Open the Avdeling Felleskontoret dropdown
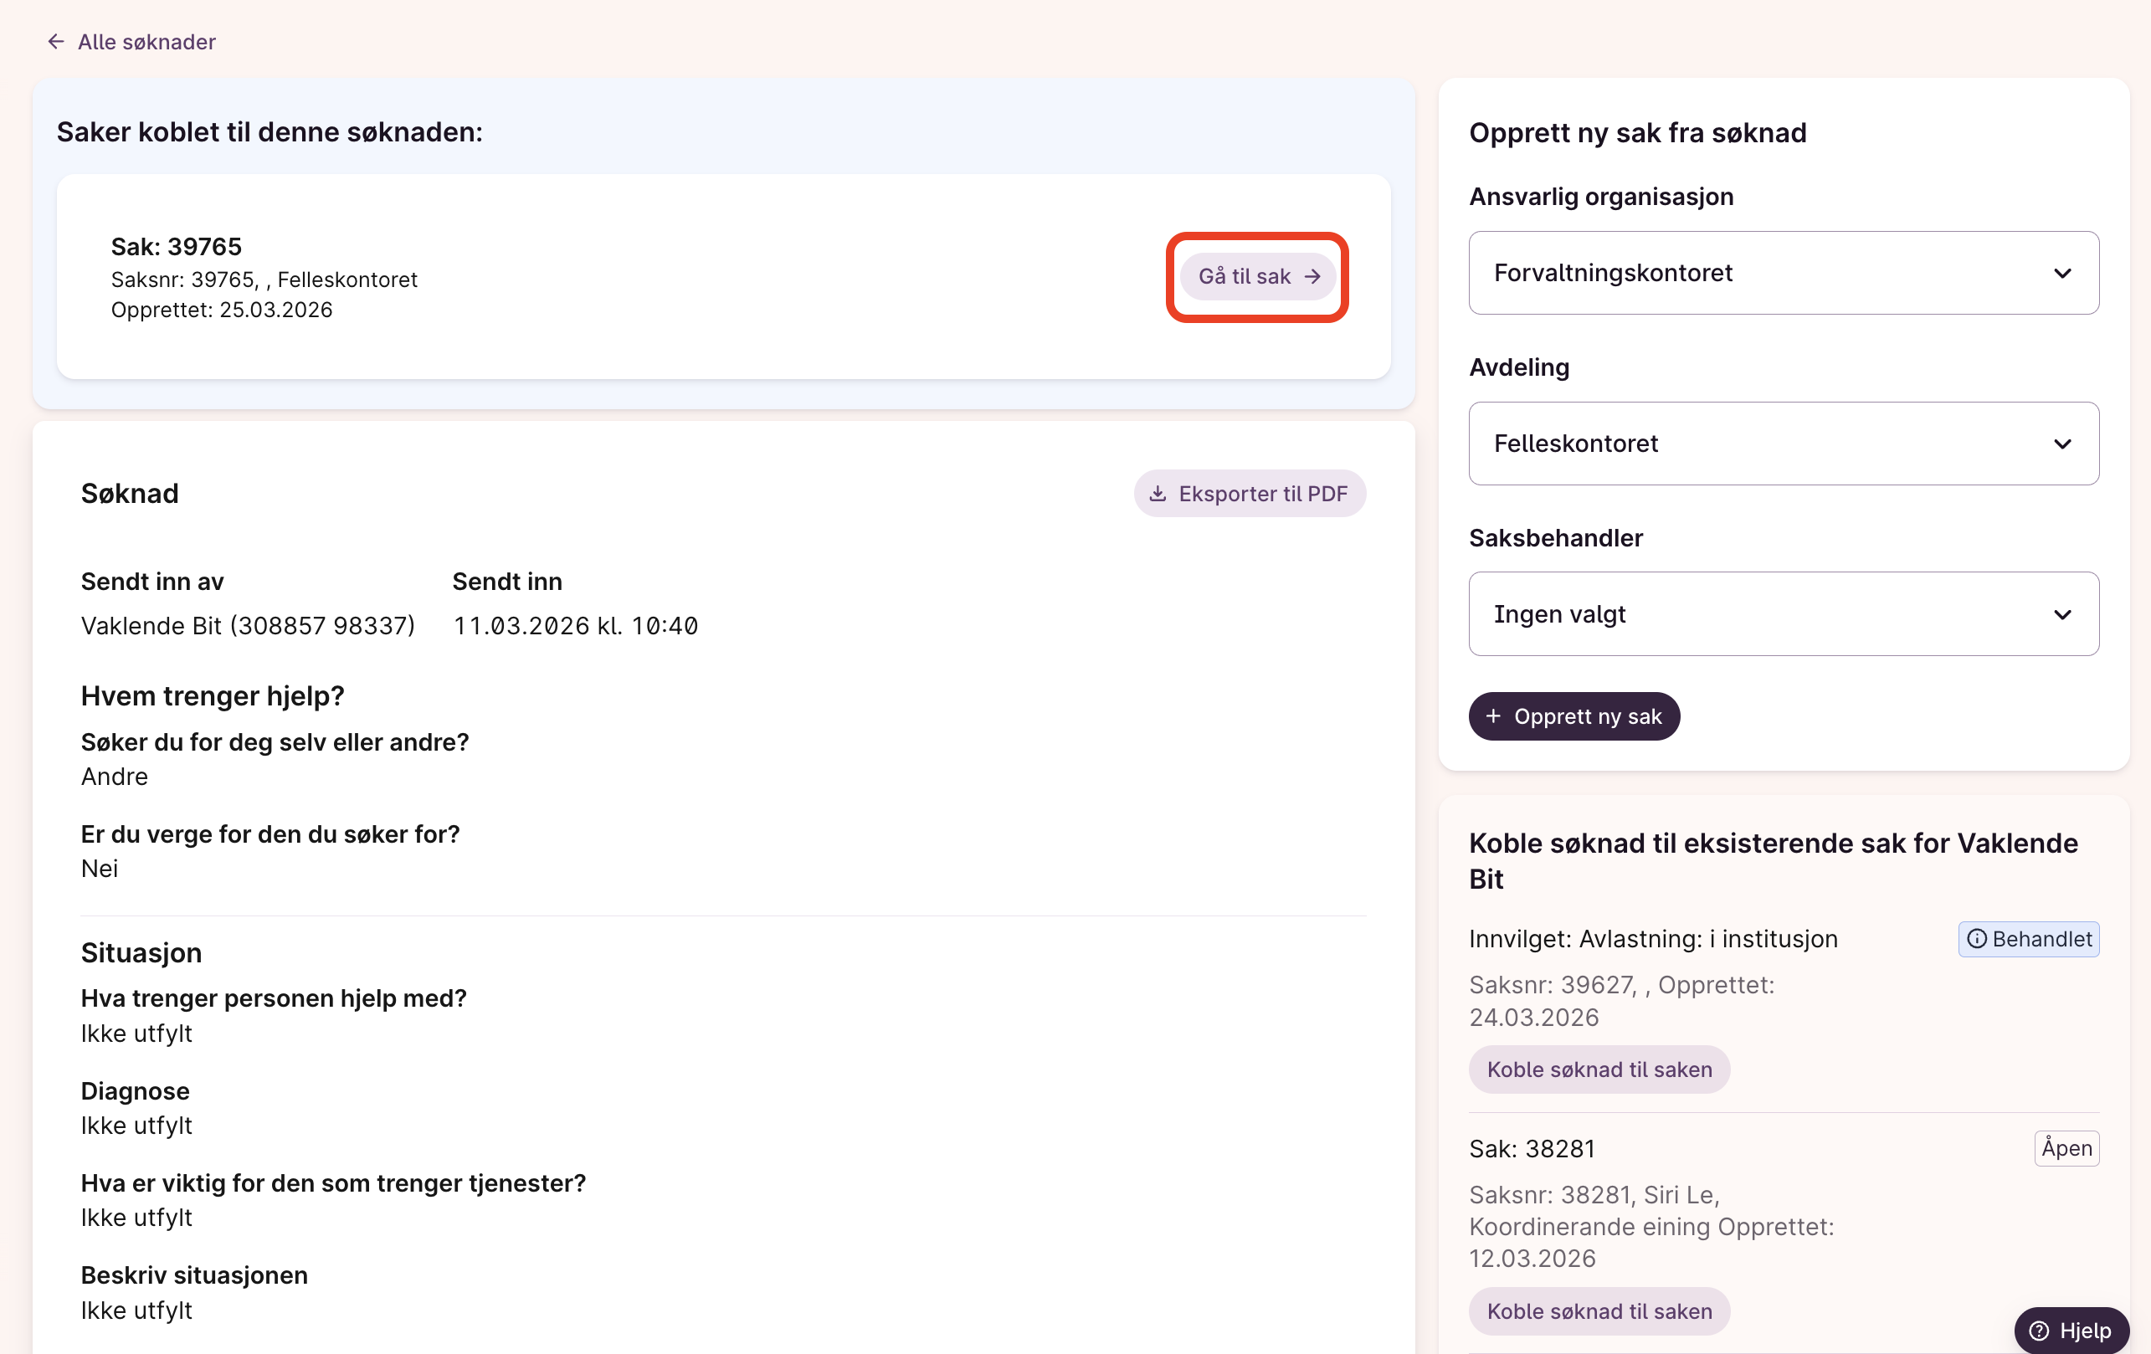The image size is (2151, 1354). coord(1783,444)
